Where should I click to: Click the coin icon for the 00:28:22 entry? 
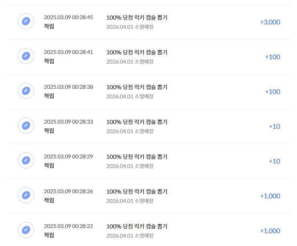click(x=26, y=230)
